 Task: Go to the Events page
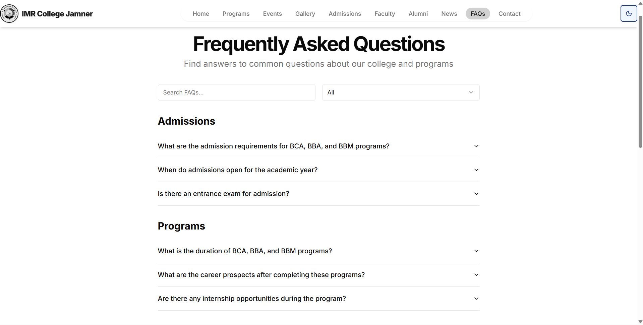[272, 14]
